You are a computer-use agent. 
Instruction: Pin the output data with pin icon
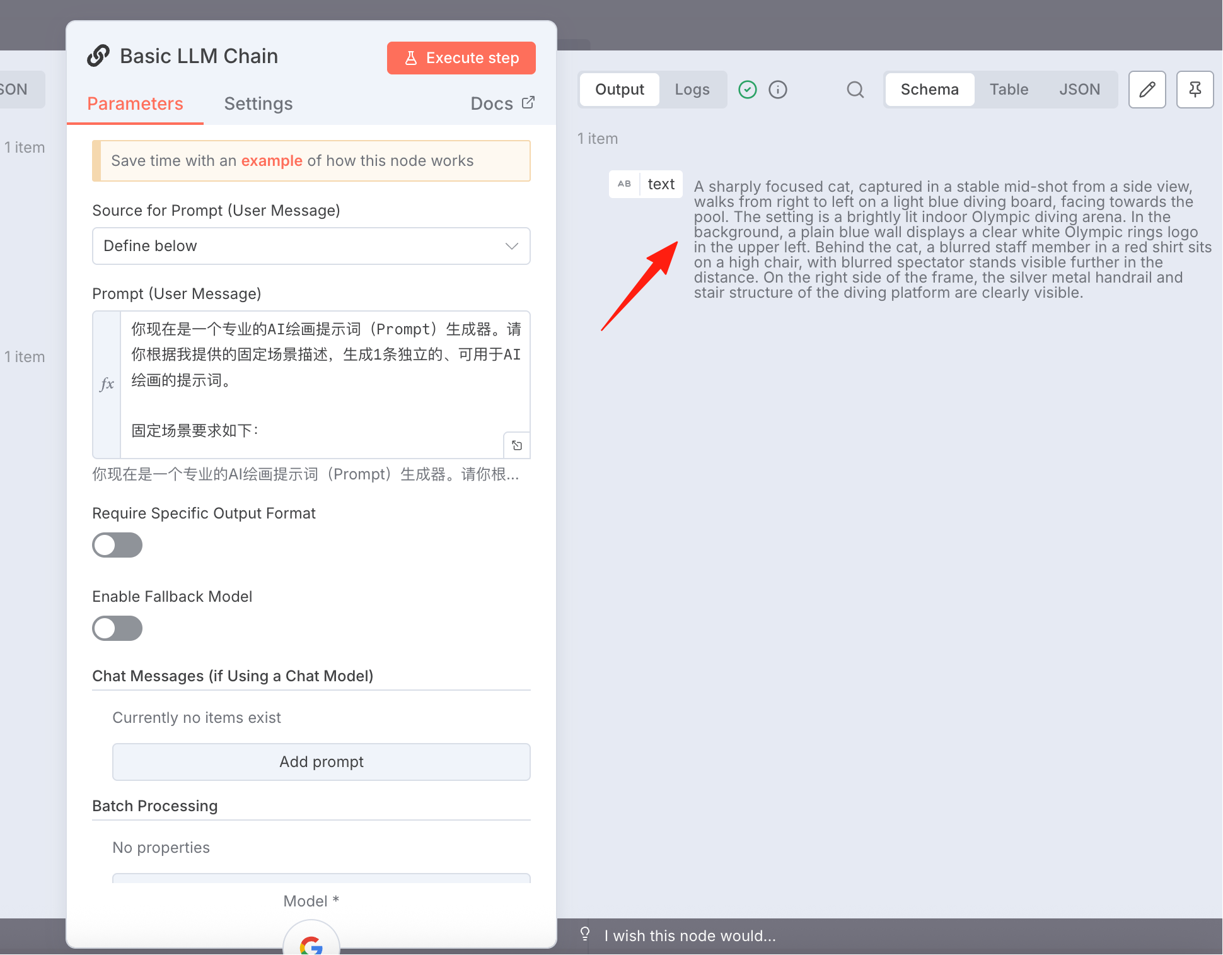pos(1195,90)
